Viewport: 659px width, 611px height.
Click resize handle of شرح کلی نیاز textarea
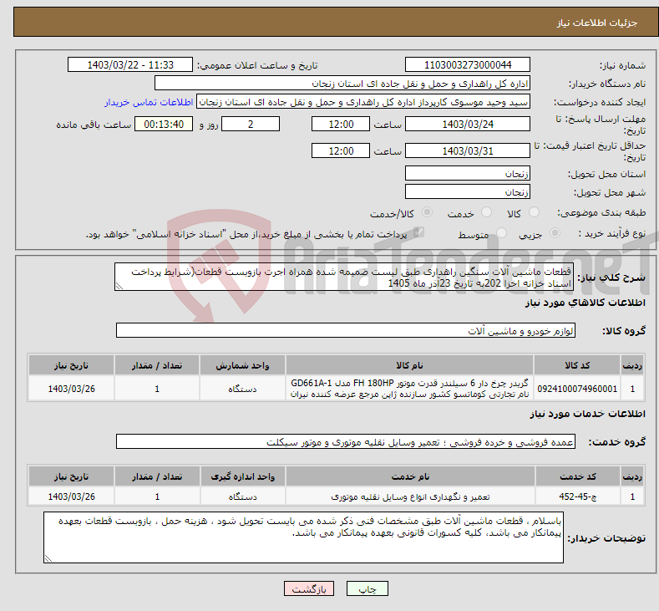[119, 287]
